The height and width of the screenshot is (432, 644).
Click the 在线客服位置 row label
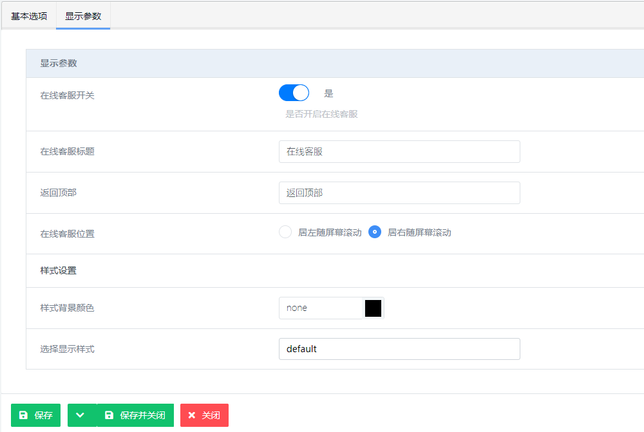pyautogui.click(x=68, y=234)
